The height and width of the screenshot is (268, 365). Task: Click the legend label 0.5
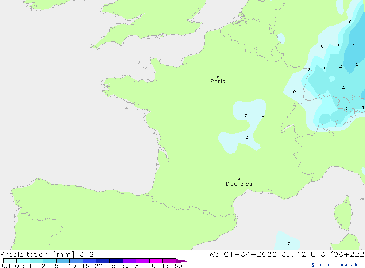point(20,266)
